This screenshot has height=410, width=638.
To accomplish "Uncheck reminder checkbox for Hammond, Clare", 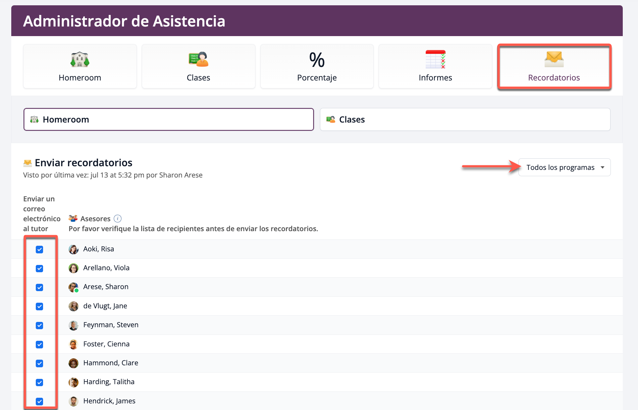I will point(39,363).
